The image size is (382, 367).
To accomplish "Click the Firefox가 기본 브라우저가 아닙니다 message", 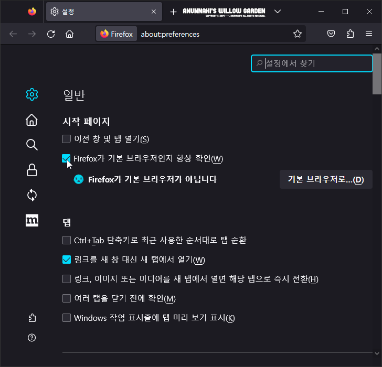I will click(x=152, y=179).
